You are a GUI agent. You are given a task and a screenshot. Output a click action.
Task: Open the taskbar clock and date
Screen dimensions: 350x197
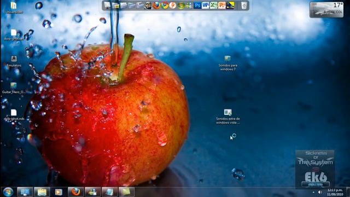[x=335, y=192]
